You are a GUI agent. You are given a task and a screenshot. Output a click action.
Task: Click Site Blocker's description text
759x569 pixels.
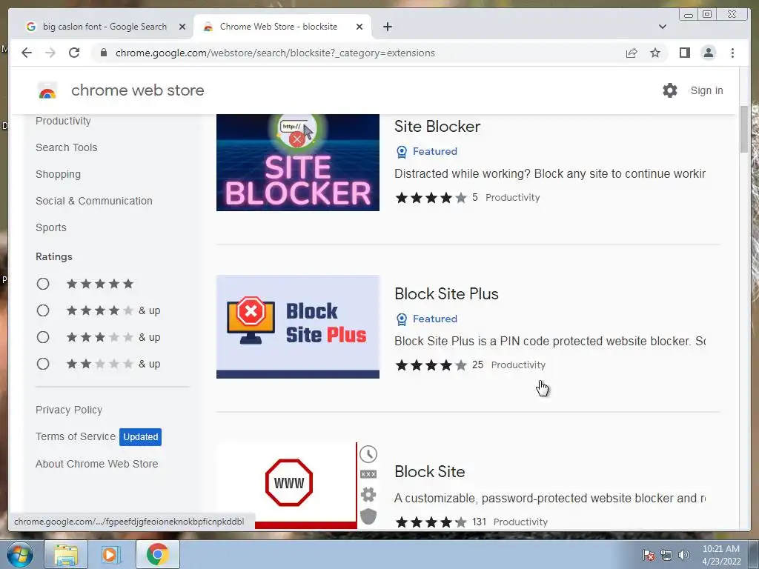[x=550, y=173]
